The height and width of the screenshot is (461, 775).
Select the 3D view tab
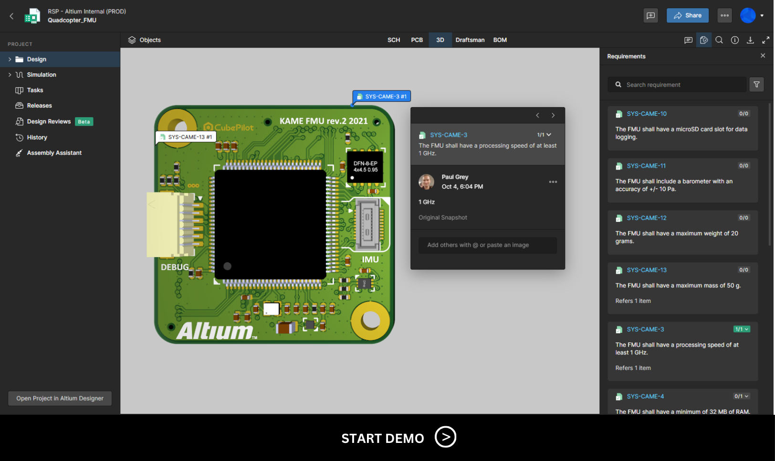coord(440,40)
